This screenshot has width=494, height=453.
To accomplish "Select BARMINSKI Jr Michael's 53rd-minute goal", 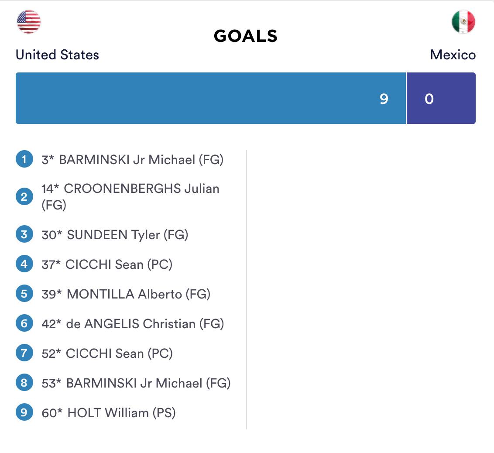I will [x=136, y=383].
